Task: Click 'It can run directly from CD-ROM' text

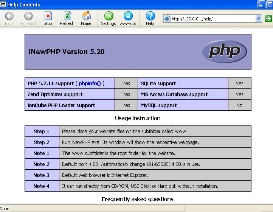Action: pos(140,186)
